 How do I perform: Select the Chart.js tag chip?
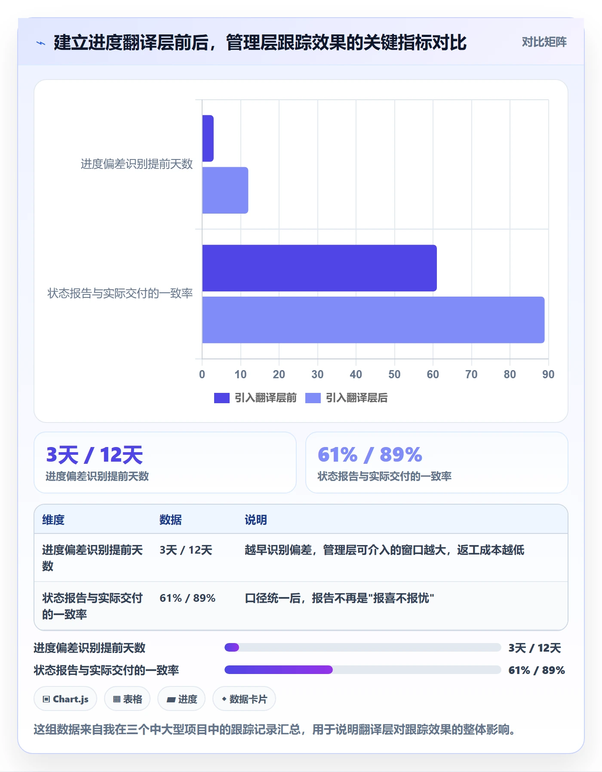tap(65, 699)
